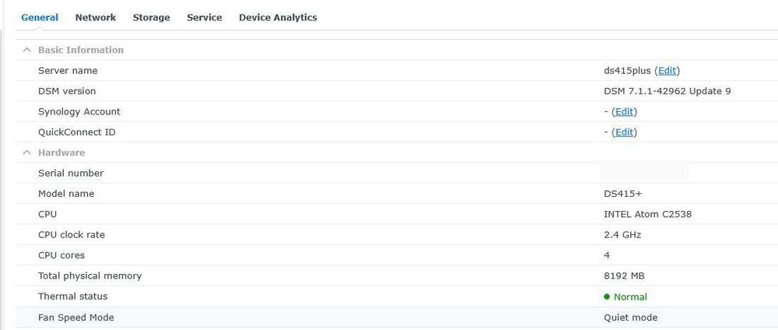The height and width of the screenshot is (330, 778).
Task: Open the Storage tab
Action: [151, 17]
